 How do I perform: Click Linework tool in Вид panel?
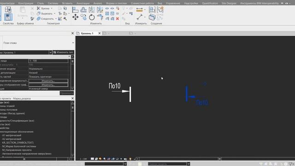click(x=131, y=13)
